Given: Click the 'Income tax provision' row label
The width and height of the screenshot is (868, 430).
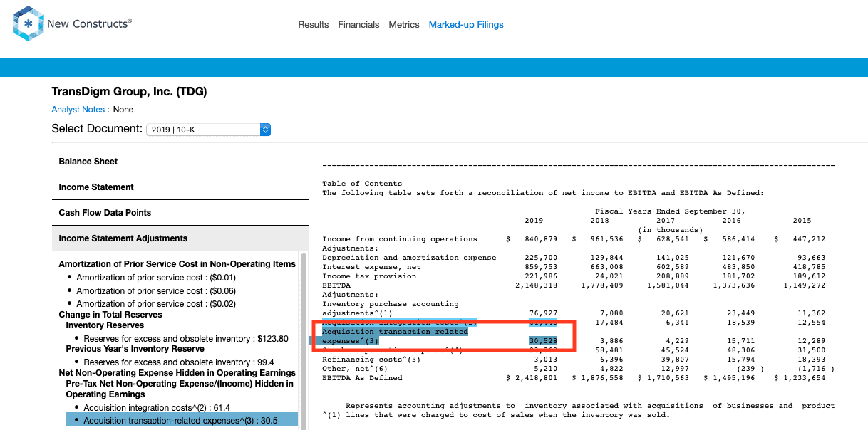Looking at the screenshot, I should 369,276.
